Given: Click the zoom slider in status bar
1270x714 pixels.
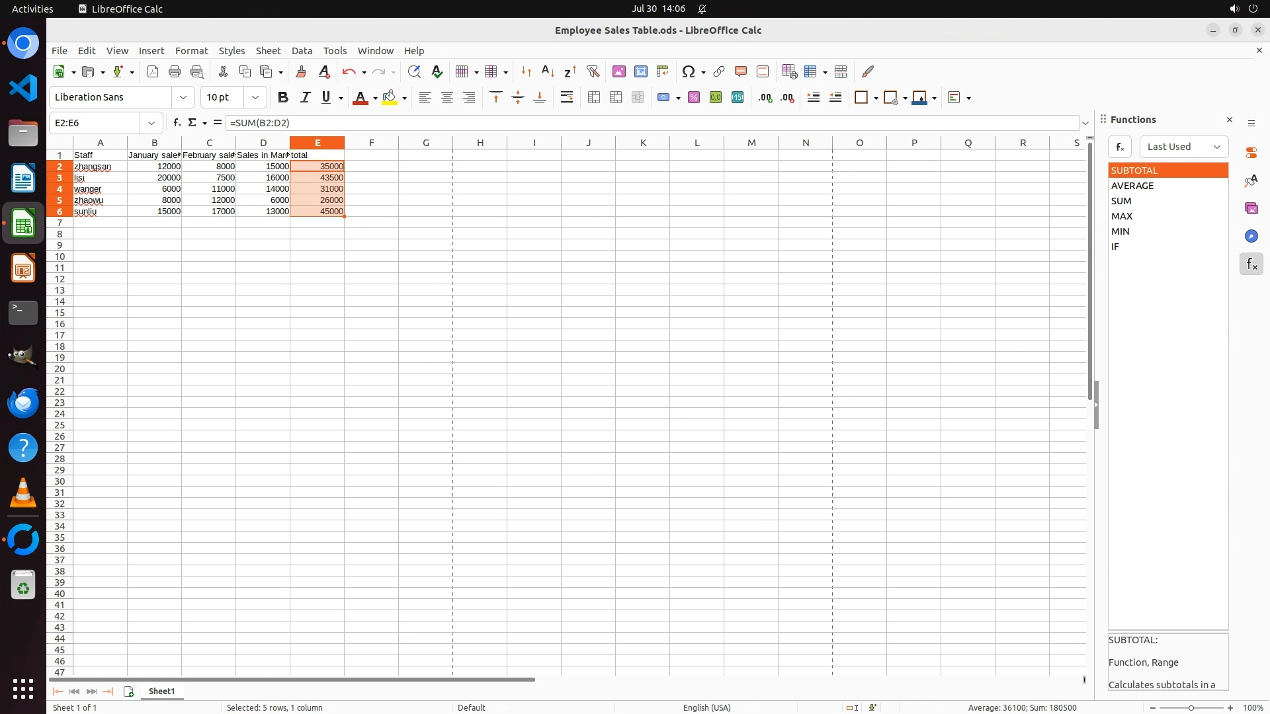Looking at the screenshot, I should (1191, 708).
